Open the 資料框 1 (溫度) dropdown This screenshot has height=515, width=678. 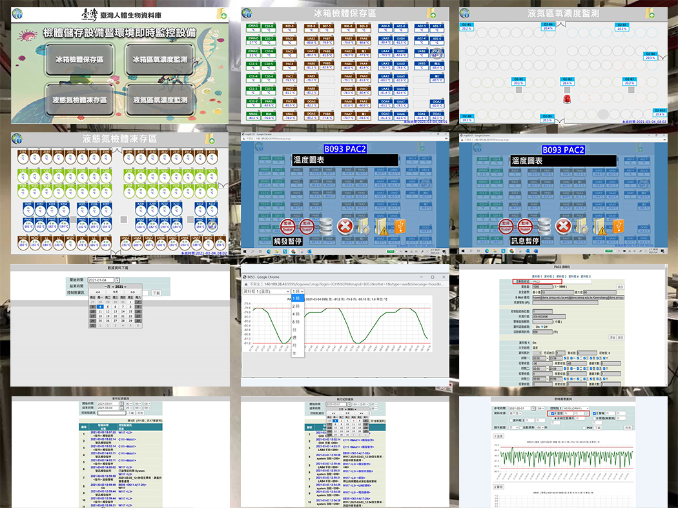pos(266,292)
